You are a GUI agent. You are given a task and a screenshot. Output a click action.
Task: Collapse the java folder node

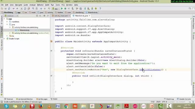coord(7,25)
